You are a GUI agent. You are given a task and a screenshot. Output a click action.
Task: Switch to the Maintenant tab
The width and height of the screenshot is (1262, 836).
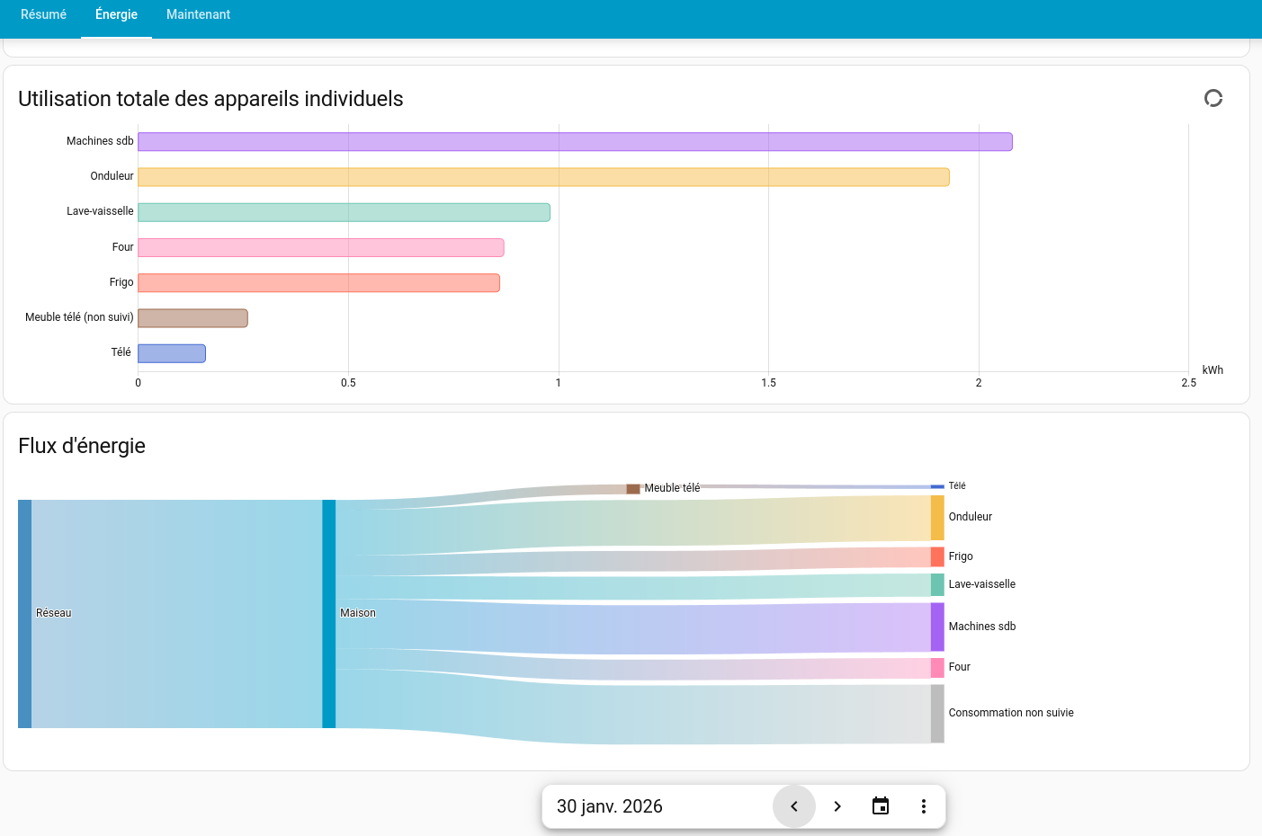tap(198, 14)
